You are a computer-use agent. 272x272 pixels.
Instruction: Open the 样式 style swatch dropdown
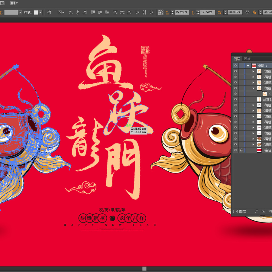(40, 12)
